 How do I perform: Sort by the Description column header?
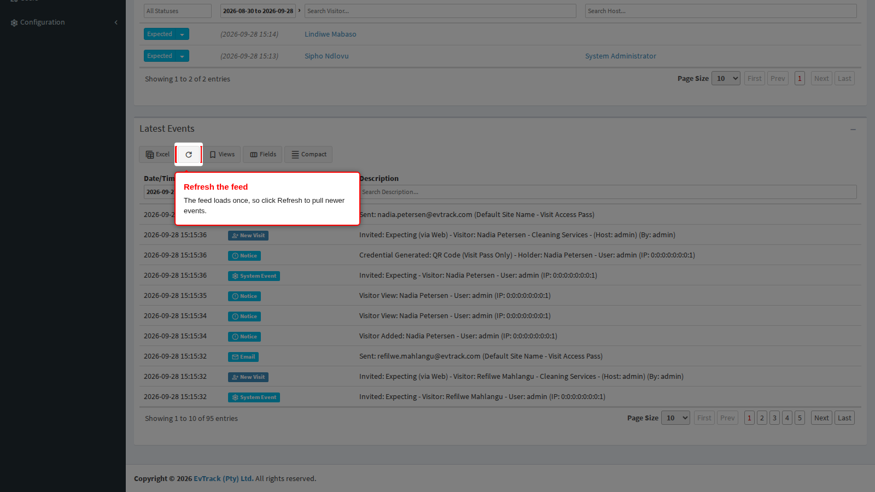[x=379, y=178]
